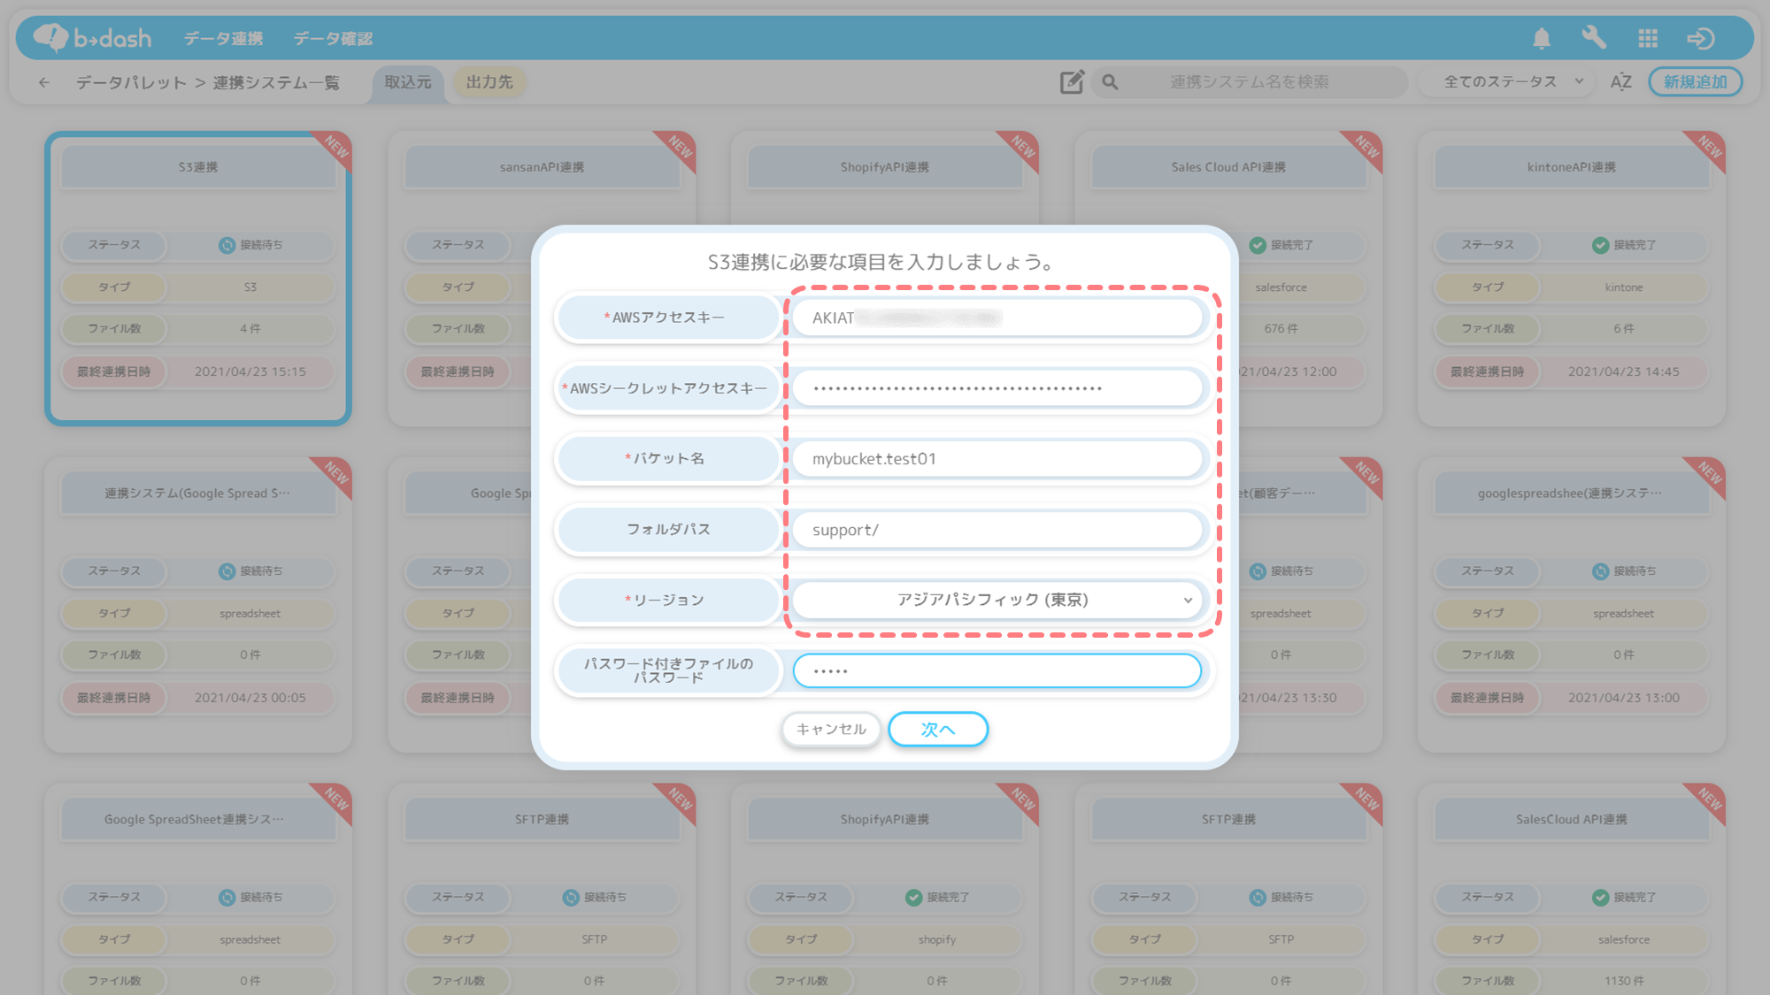Click the AWSシークレットアクセスキー input field
1770x995 pixels.
997,388
